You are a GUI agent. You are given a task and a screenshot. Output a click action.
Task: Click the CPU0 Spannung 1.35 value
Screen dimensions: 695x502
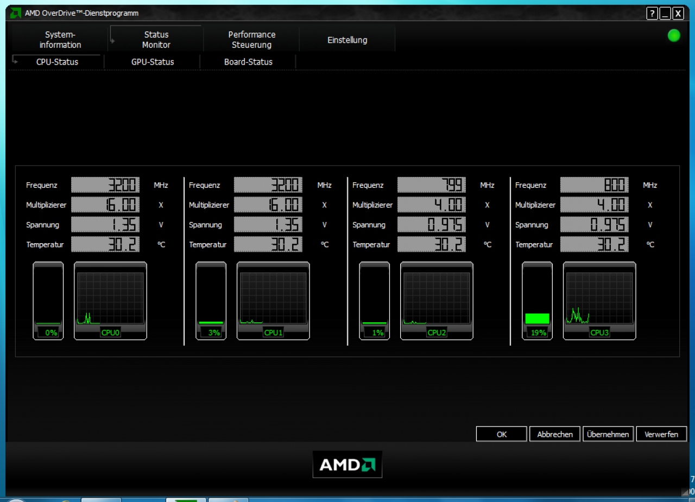click(105, 225)
